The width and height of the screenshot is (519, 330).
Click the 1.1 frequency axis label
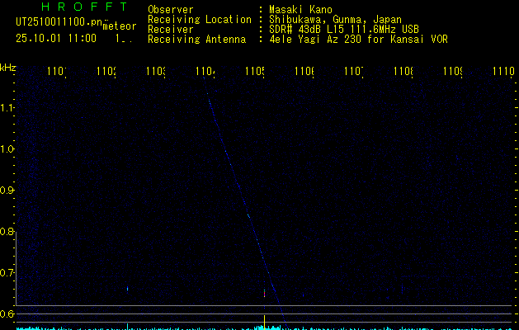7,108
